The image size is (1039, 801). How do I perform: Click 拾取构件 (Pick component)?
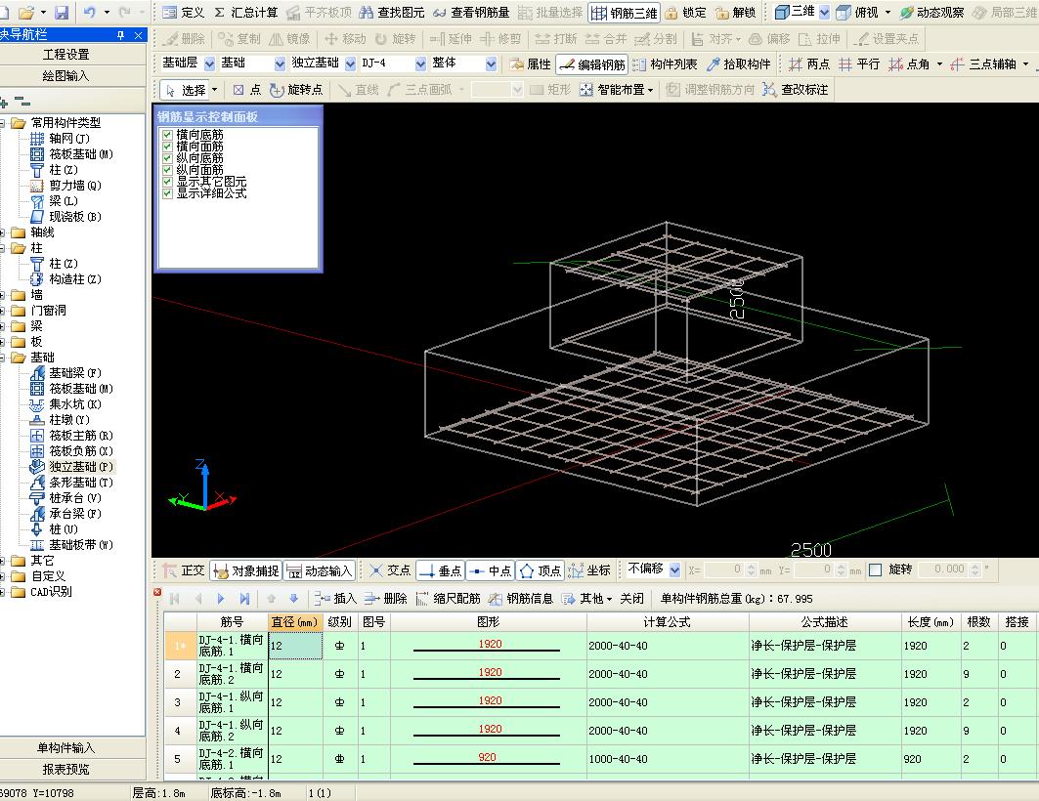tap(739, 64)
